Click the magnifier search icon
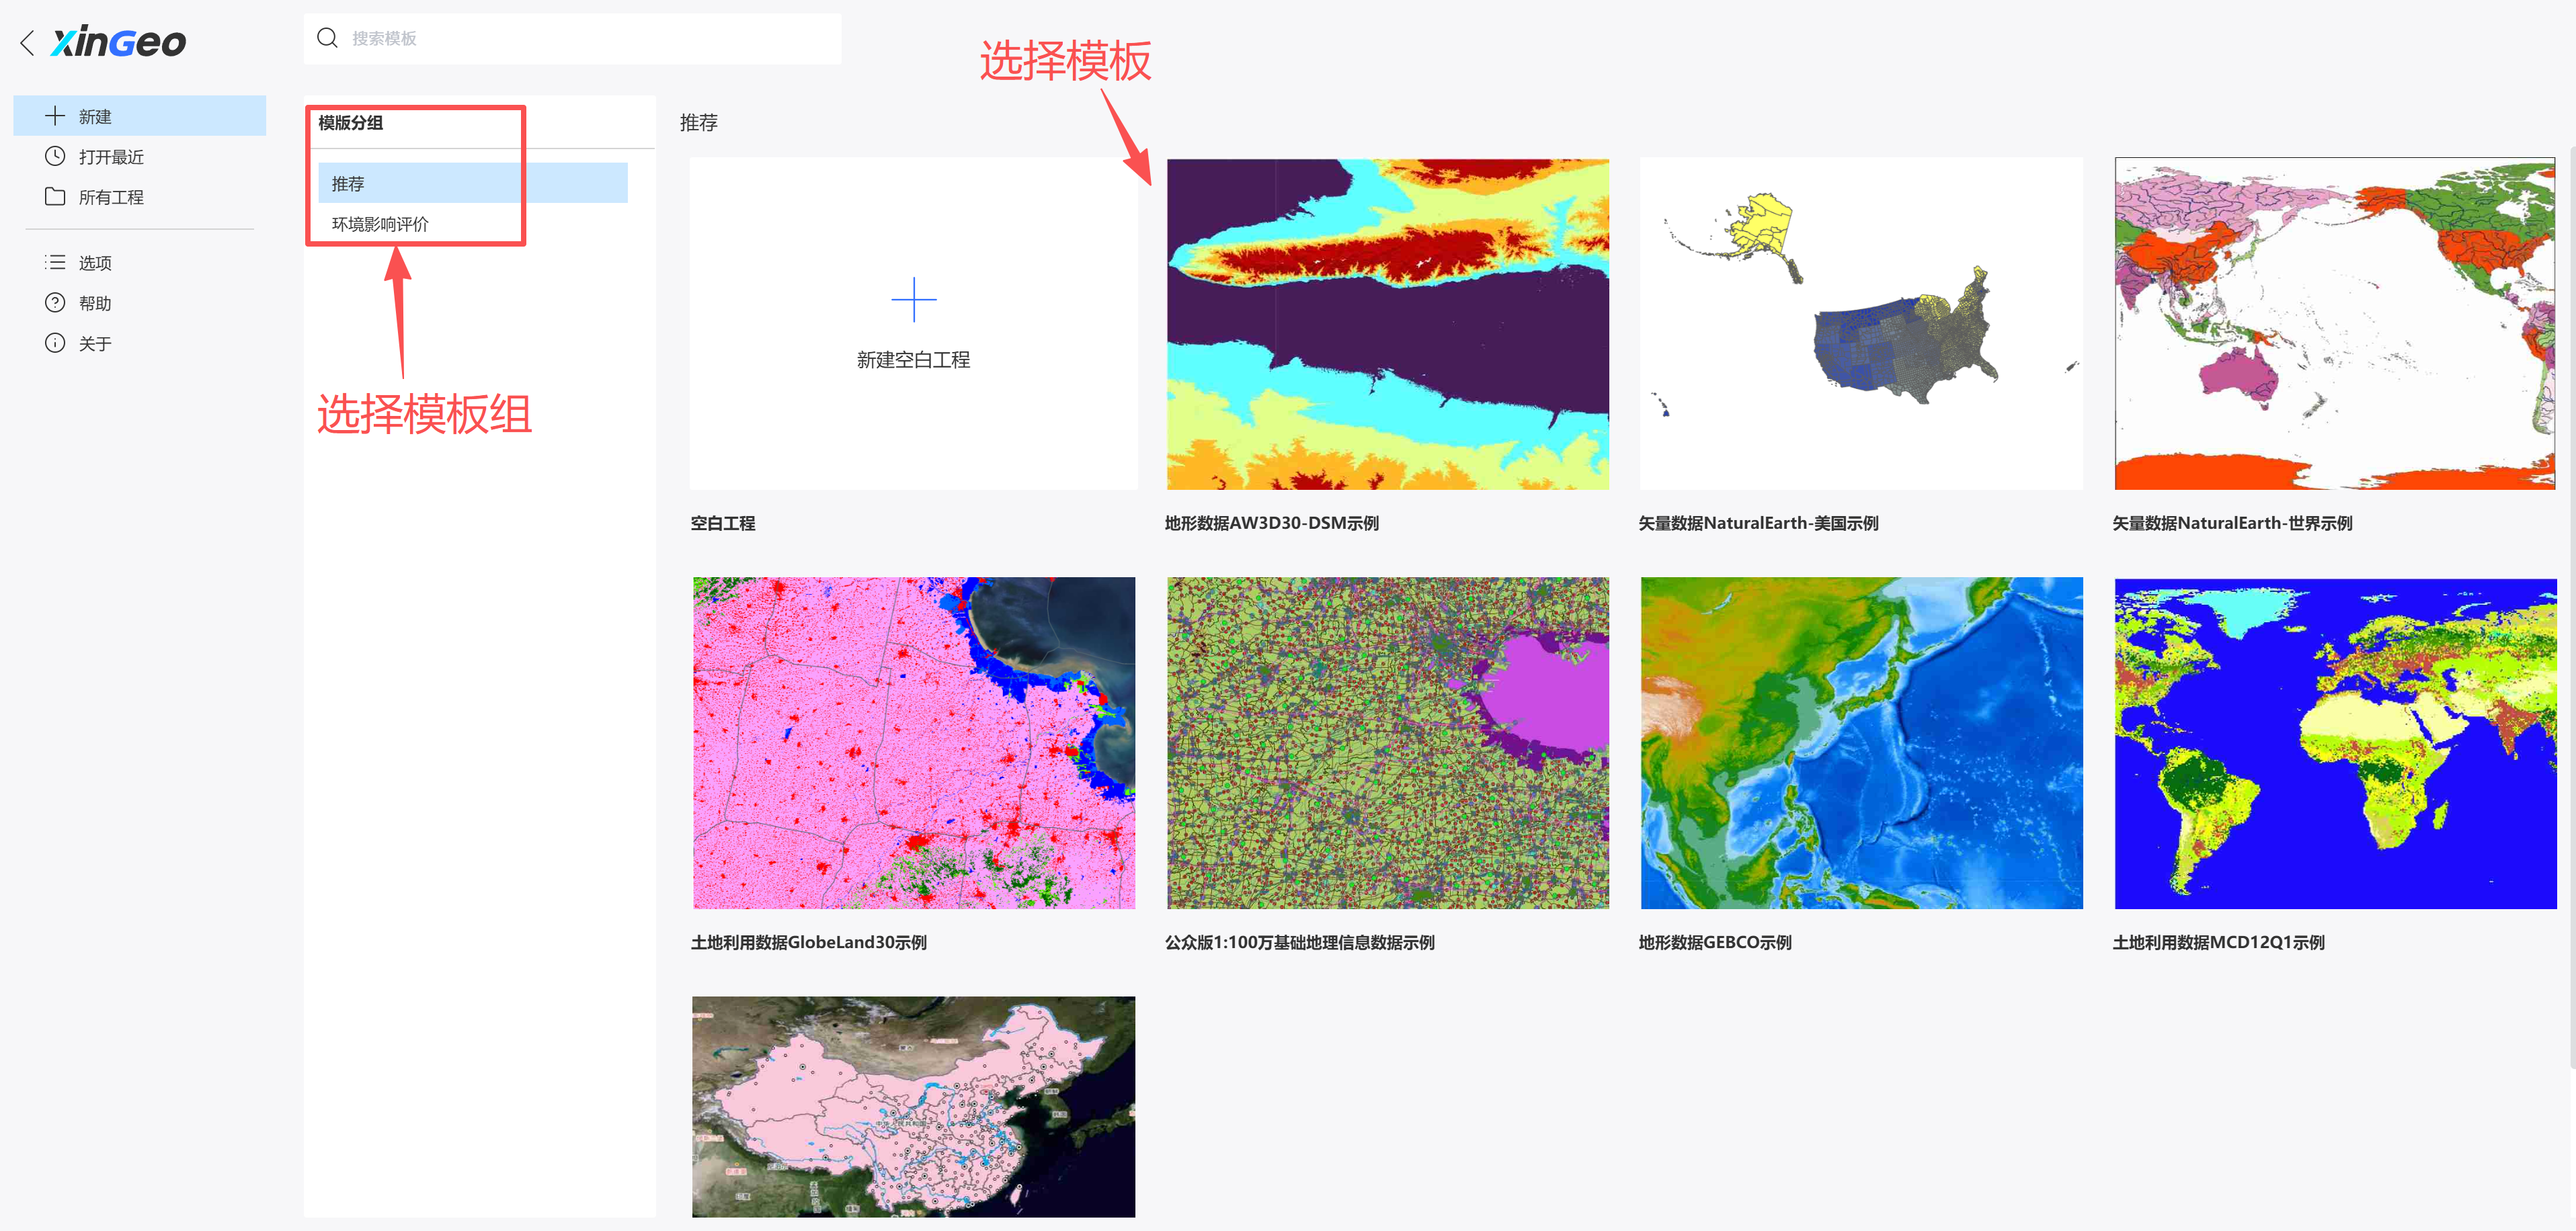The height and width of the screenshot is (1231, 2576). coord(327,38)
